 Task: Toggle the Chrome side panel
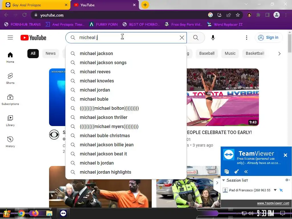pos(267,15)
